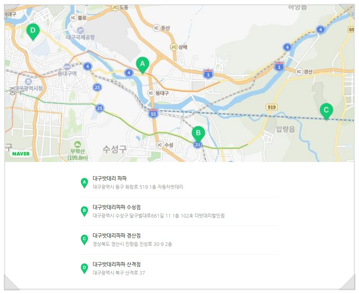Click list pin A for 대구밧데리 파파
This screenshot has height=294, width=359.
point(84,183)
